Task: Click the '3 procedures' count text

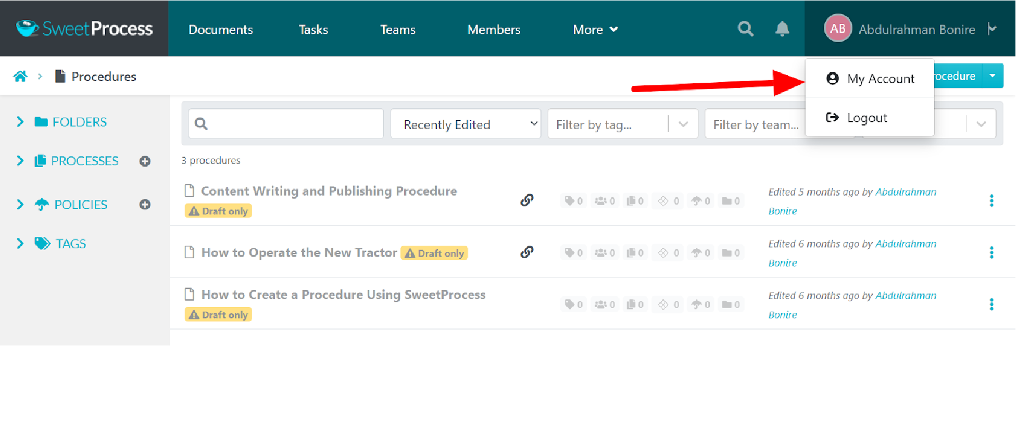Action: 211,160
